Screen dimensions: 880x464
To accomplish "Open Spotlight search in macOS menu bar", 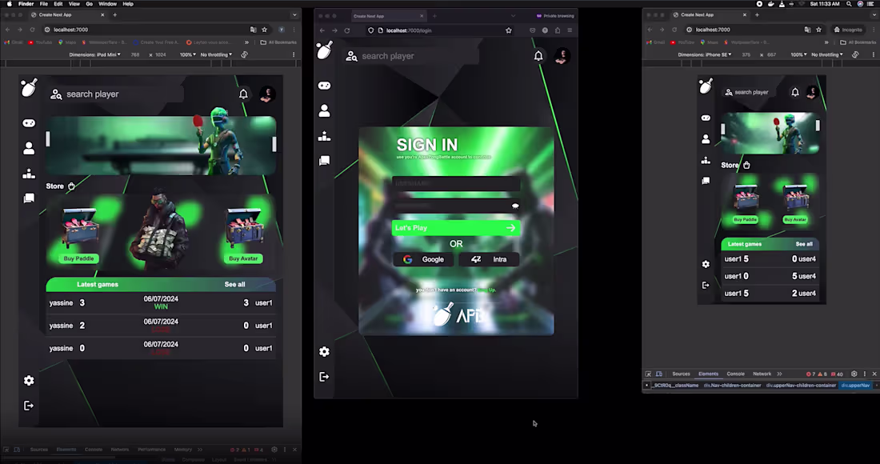I will (849, 4).
